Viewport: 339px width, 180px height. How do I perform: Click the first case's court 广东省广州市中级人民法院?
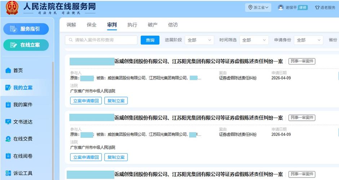[93, 91]
